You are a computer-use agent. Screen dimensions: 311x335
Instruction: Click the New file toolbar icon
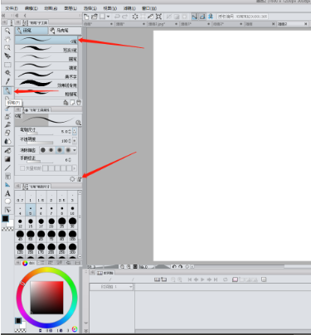86,17
